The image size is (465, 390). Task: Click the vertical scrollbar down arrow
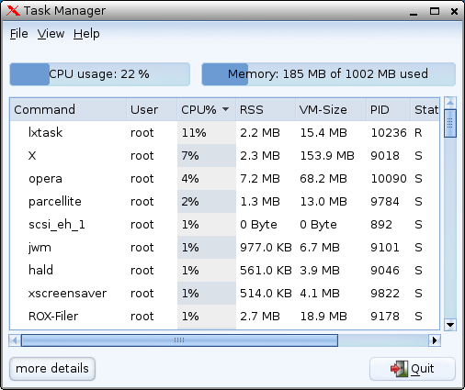[x=450, y=325]
